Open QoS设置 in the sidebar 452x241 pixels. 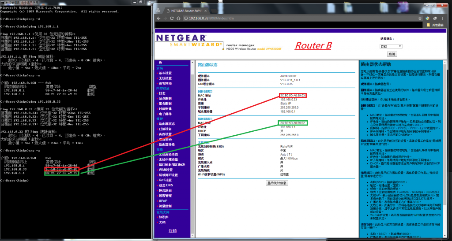pyautogui.click(x=164, y=180)
